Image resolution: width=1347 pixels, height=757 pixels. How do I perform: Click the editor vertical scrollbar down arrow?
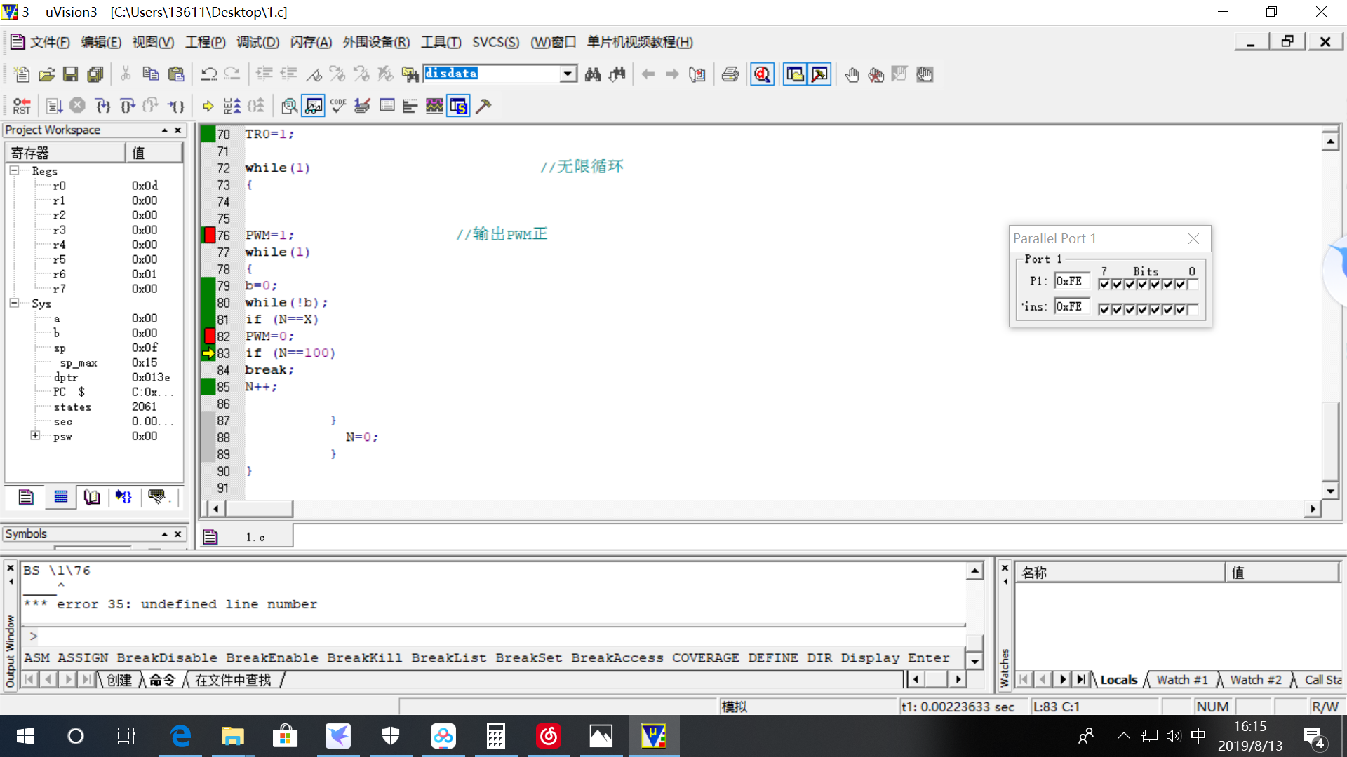coord(1330,491)
